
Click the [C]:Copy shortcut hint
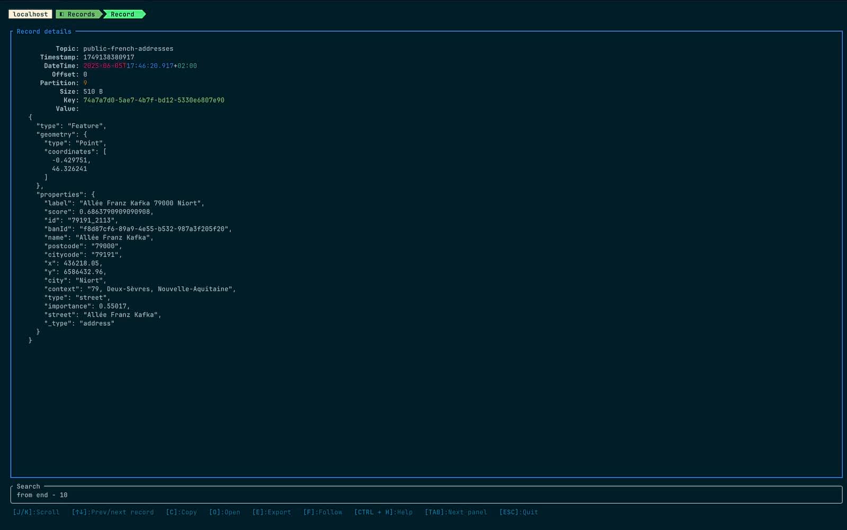(x=181, y=512)
